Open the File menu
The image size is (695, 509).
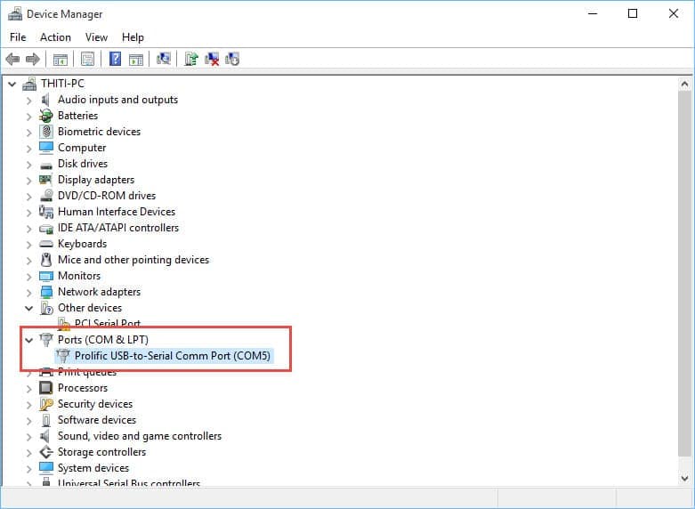tap(18, 37)
